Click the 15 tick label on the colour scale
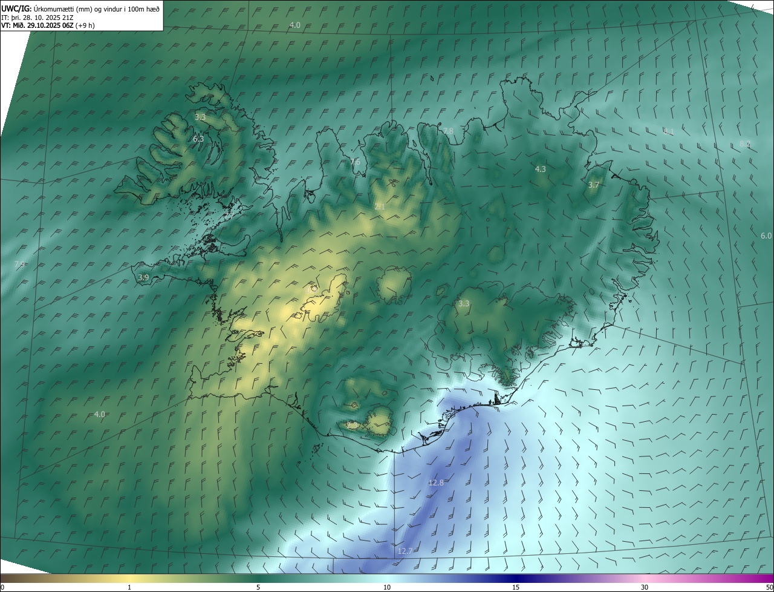774x592 pixels. point(516,588)
